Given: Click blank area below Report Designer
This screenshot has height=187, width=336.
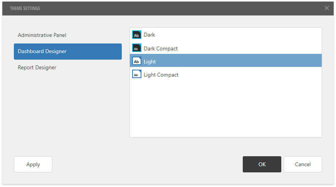Looking at the screenshot, I should point(67,108).
